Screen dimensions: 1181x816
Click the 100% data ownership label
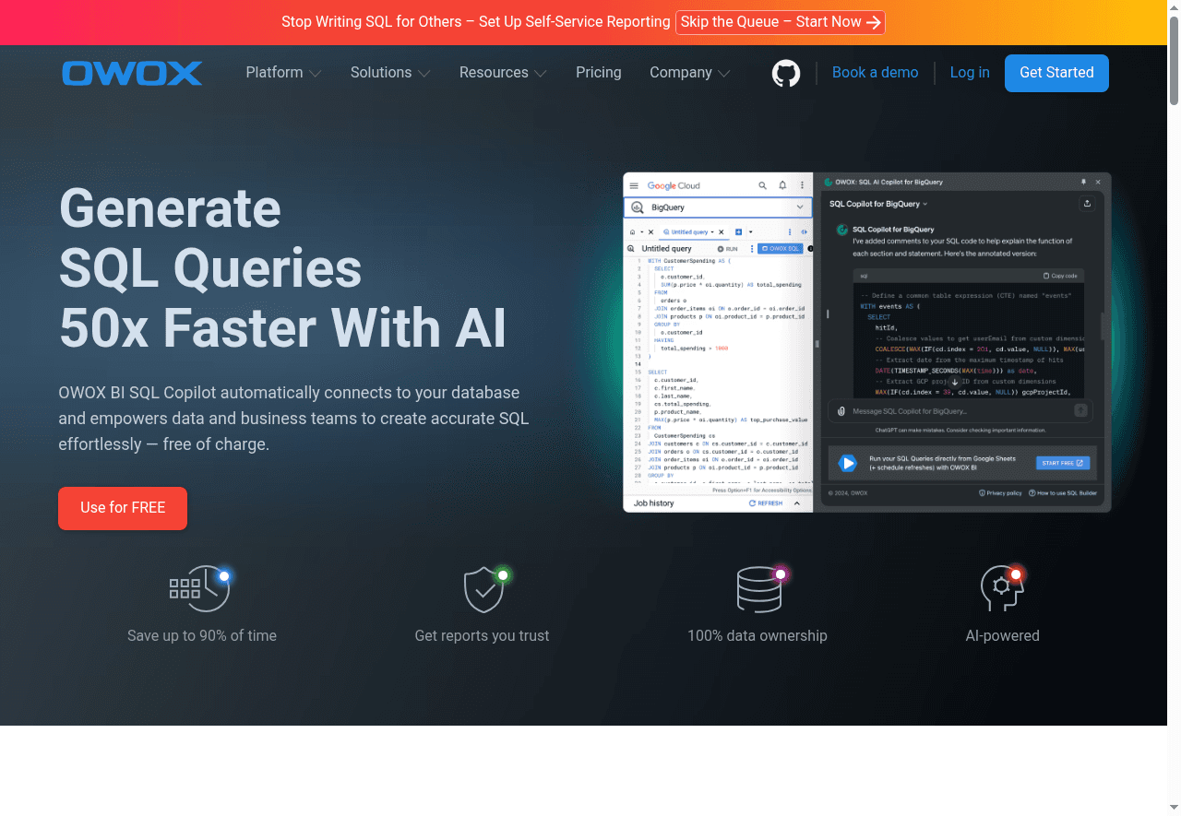[x=757, y=635]
